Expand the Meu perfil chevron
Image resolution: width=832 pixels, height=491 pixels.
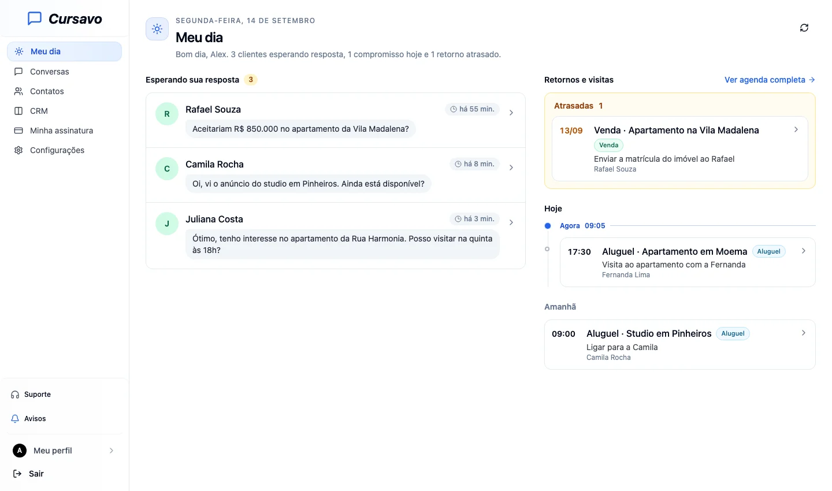[112, 451]
